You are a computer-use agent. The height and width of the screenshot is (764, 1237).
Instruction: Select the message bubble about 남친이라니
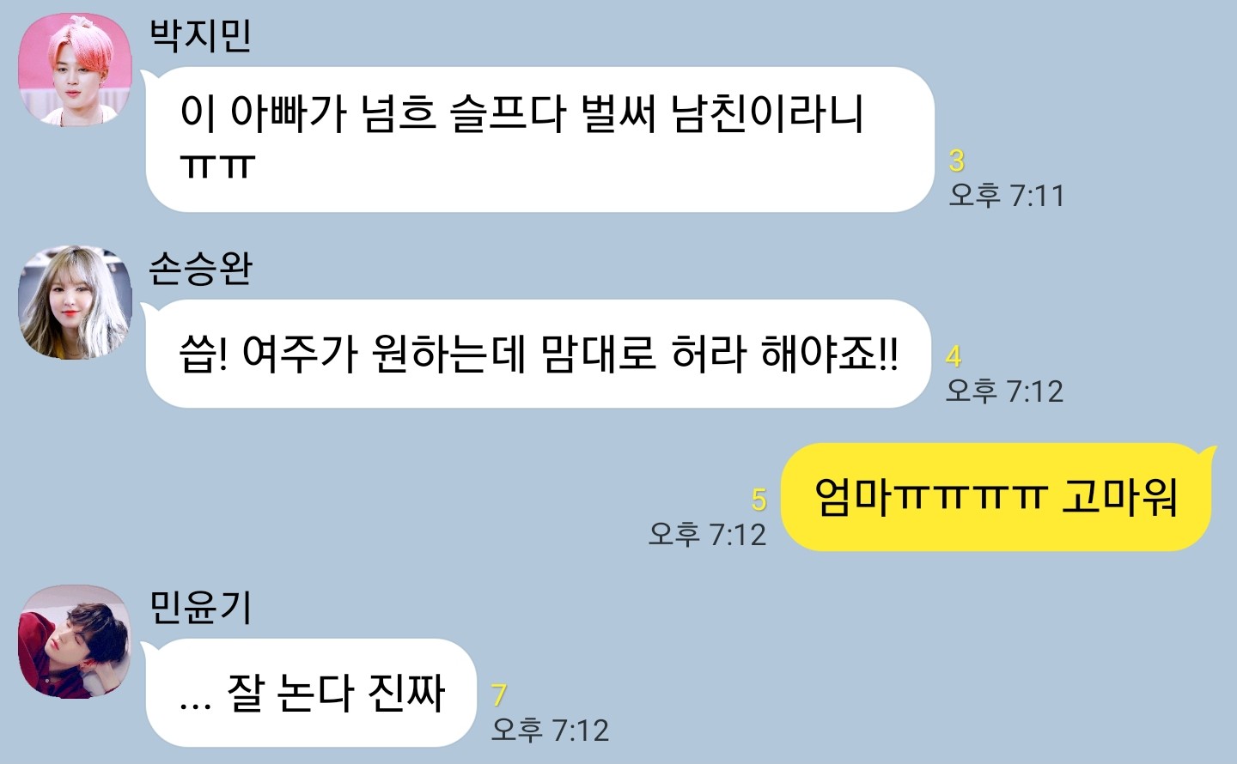(x=539, y=139)
